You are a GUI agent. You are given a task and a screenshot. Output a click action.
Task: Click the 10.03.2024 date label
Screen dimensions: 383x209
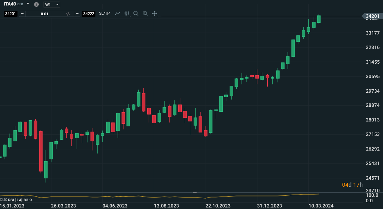(x=321, y=206)
